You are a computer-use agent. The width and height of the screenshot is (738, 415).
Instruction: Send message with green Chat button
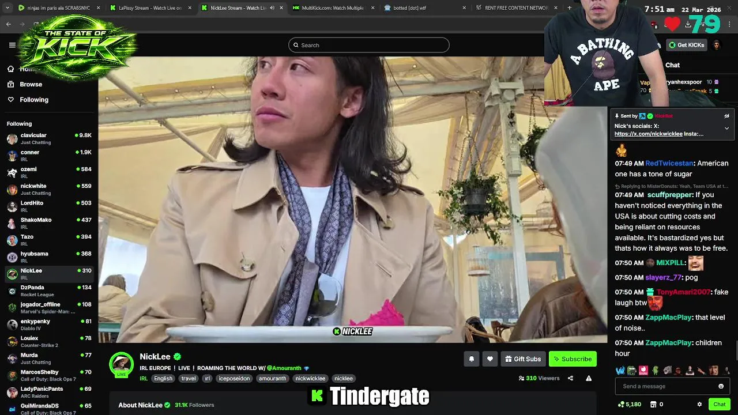coord(719,405)
